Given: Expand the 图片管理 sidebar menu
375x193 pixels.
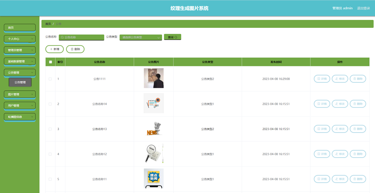Looking at the screenshot, I should 19,94.
